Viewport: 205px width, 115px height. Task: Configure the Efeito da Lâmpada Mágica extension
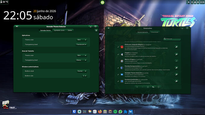[x=176, y=47]
